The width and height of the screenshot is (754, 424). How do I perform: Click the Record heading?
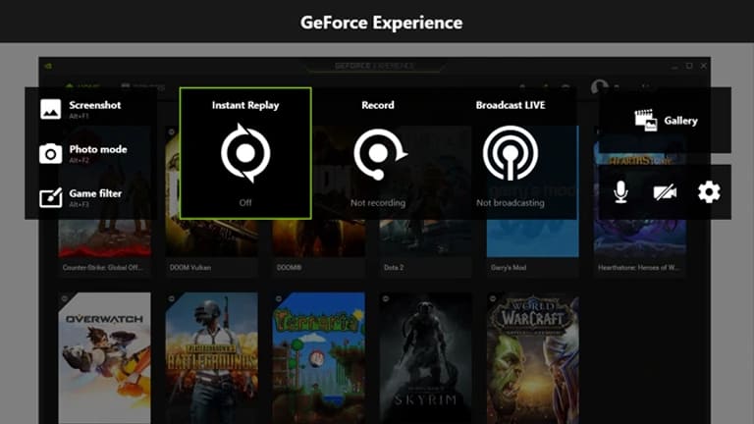(378, 105)
